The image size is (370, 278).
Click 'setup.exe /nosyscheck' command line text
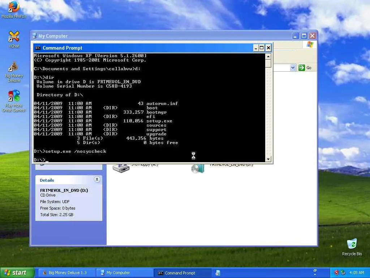(76, 151)
